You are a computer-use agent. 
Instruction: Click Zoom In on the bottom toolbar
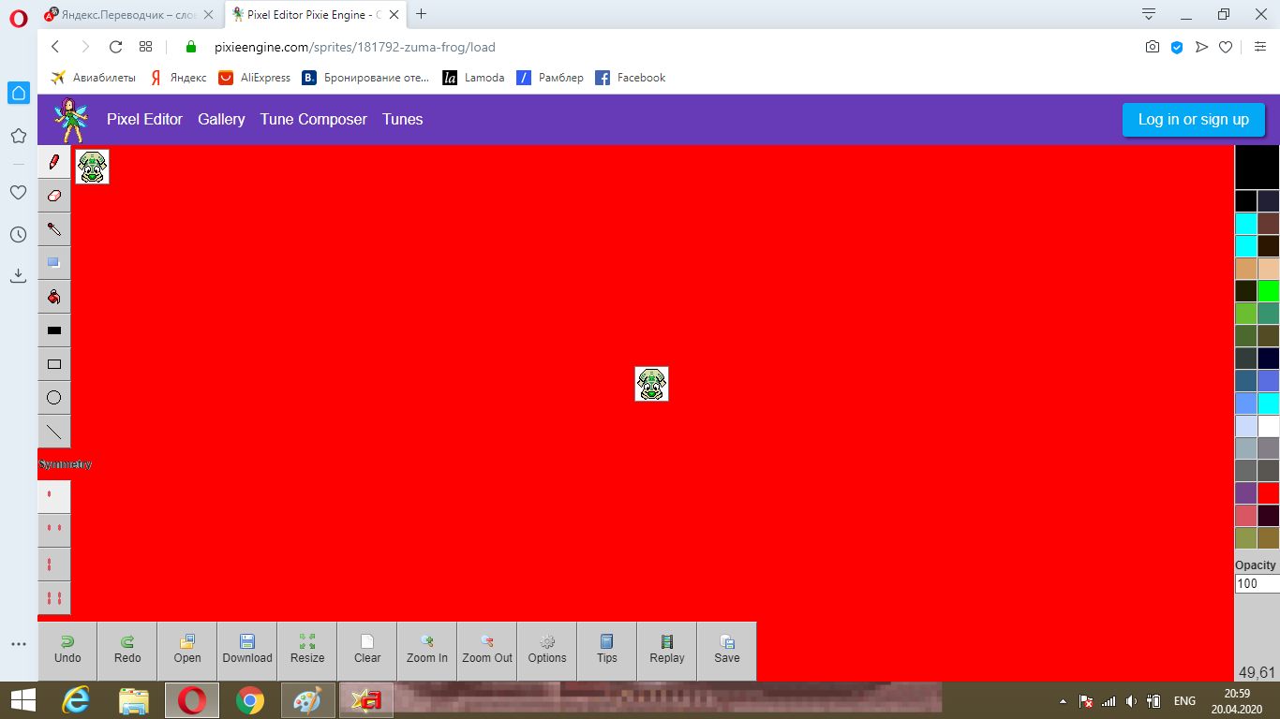click(427, 651)
